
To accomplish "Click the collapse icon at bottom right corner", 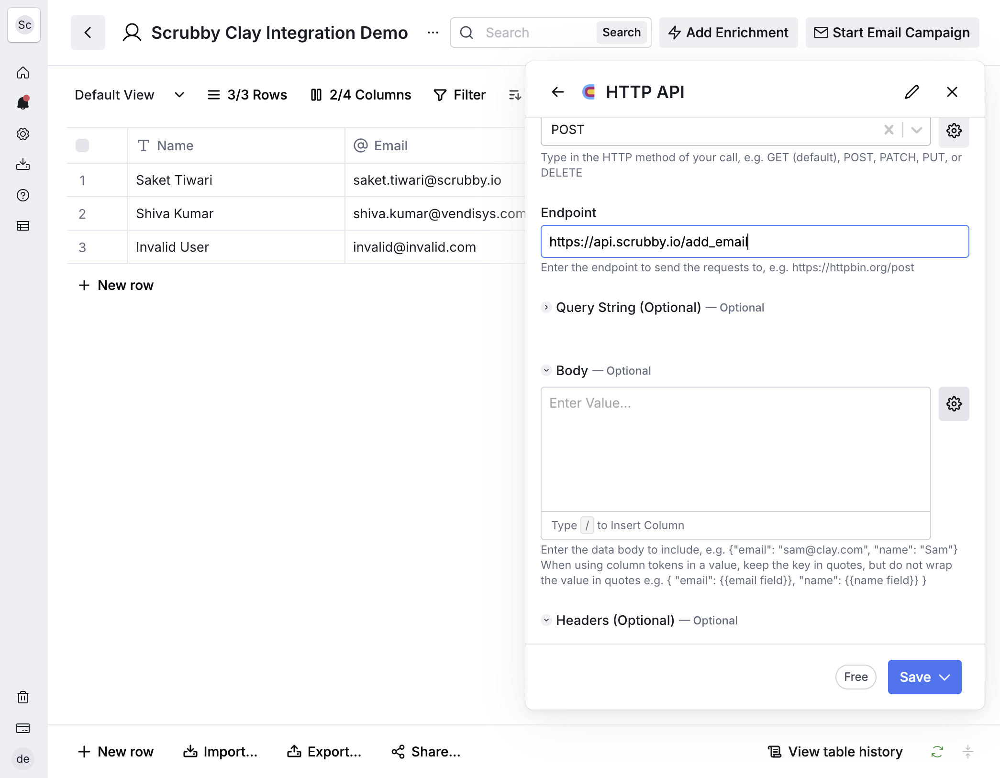I will click(967, 752).
